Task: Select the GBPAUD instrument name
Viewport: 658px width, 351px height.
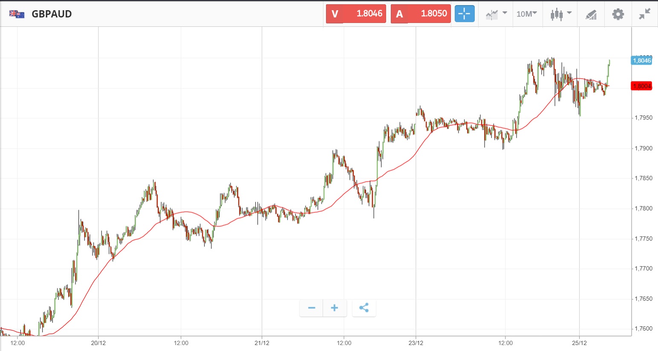Action: [x=52, y=14]
